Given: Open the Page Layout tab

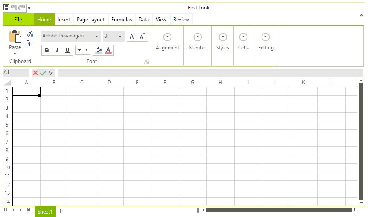Looking at the screenshot, I should tap(90, 20).
